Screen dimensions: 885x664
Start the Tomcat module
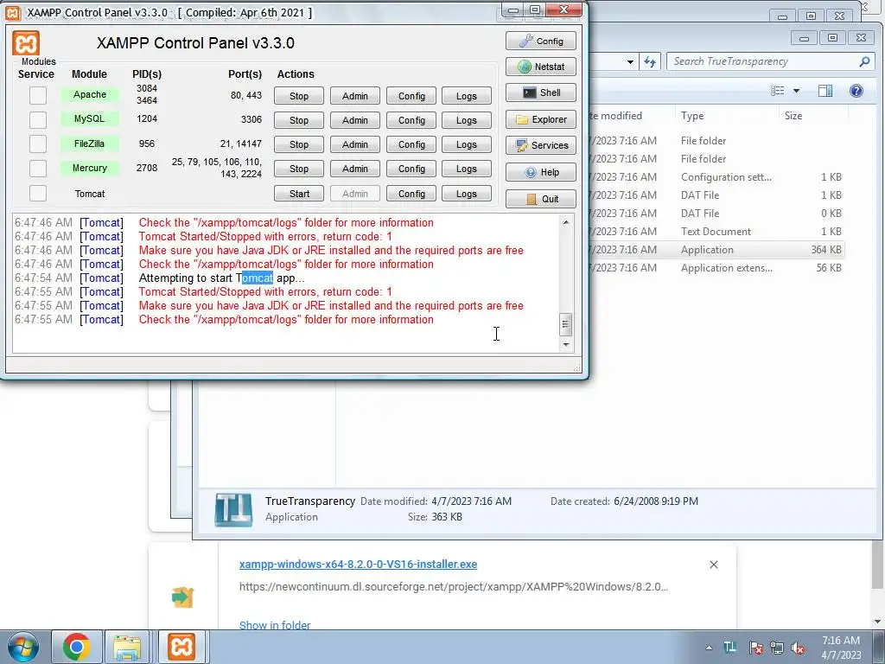click(299, 194)
